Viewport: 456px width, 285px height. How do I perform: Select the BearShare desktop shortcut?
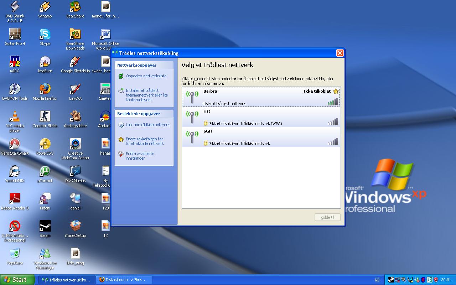click(x=75, y=10)
